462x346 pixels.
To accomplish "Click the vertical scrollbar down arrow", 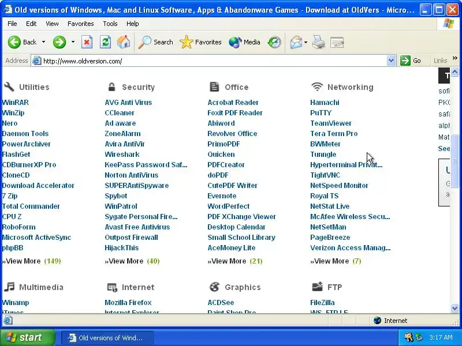I will 454,308.
